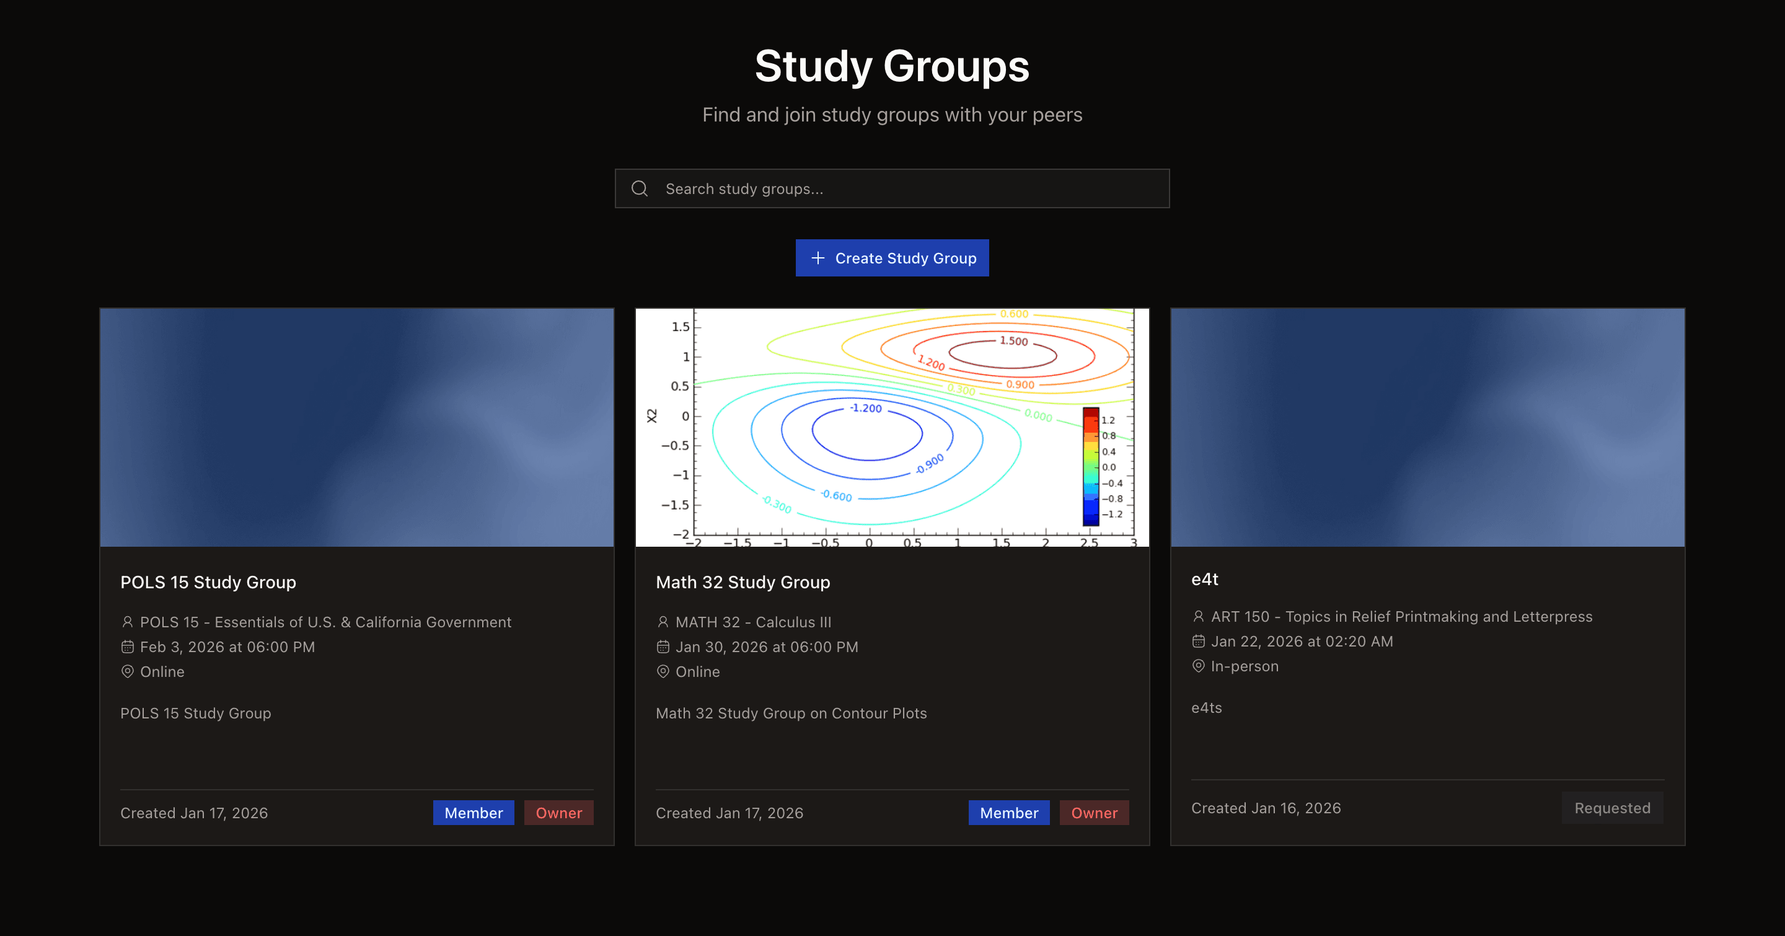Screen dimensions: 1785x936
Task: Click the search magnifier icon
Action: (639, 188)
